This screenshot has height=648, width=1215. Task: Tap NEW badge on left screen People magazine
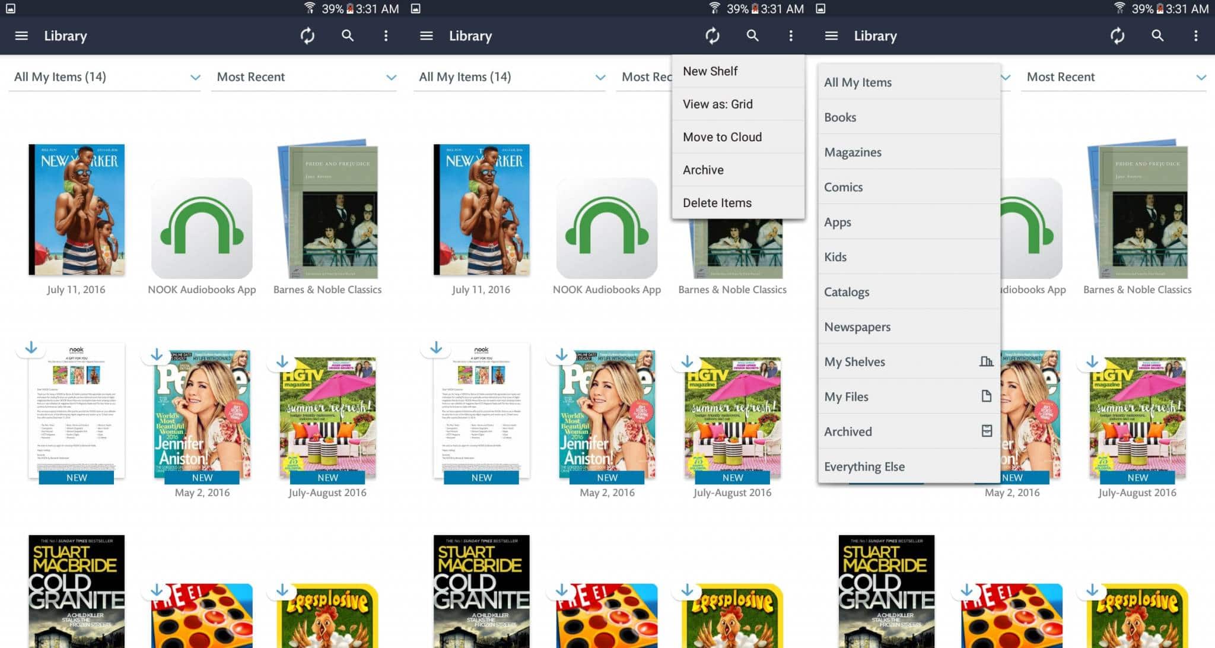[202, 478]
